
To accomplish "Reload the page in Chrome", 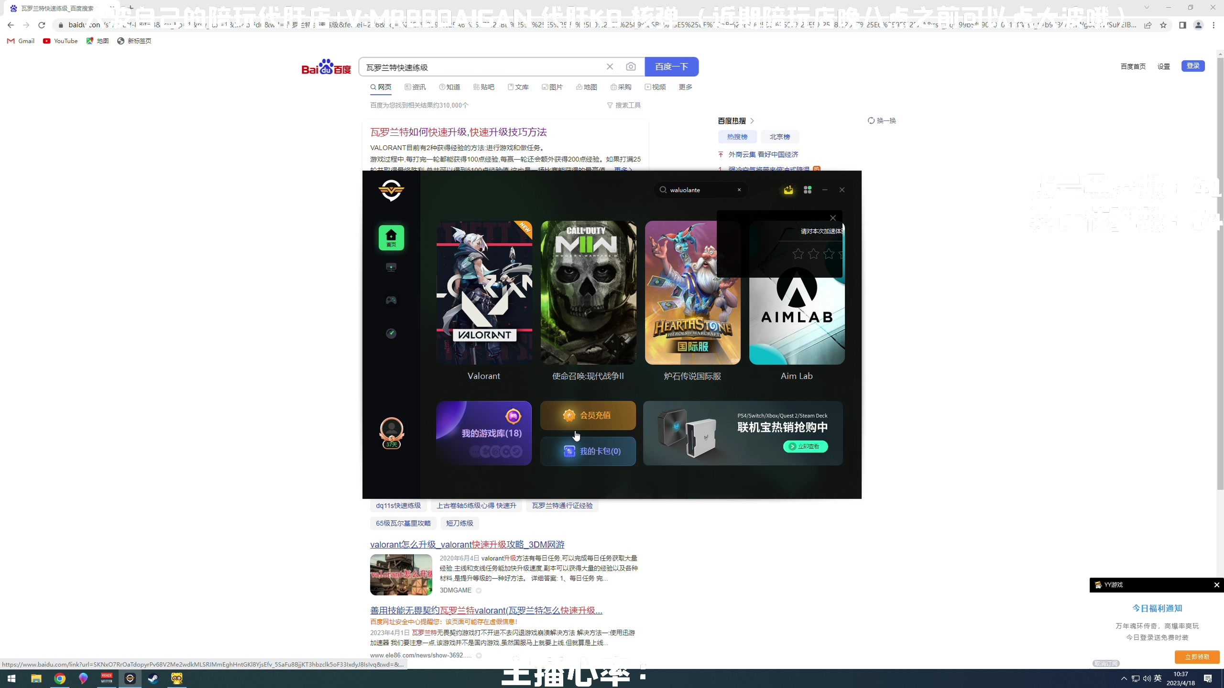I will tap(42, 25).
